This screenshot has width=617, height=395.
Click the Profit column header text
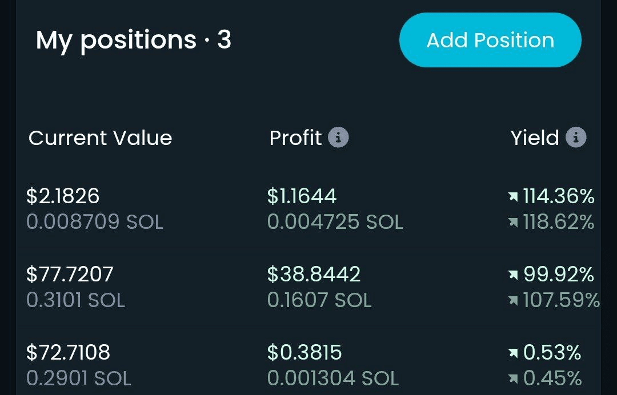click(295, 138)
